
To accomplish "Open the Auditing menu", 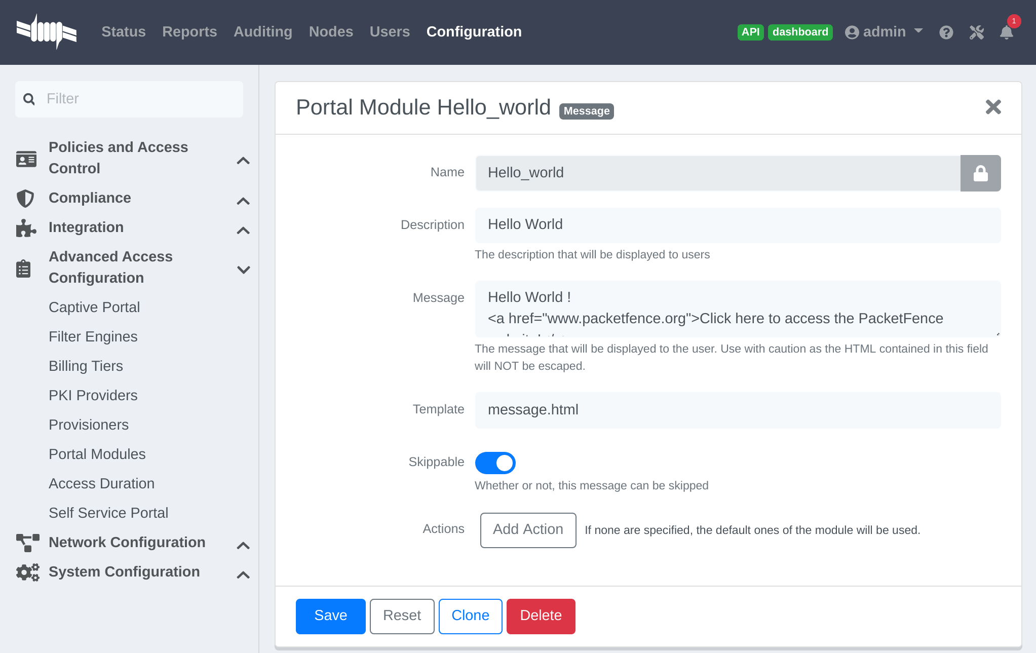I will pos(262,32).
